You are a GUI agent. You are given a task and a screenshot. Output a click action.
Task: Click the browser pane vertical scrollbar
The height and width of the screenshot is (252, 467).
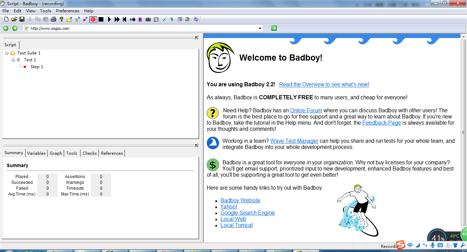463,132
